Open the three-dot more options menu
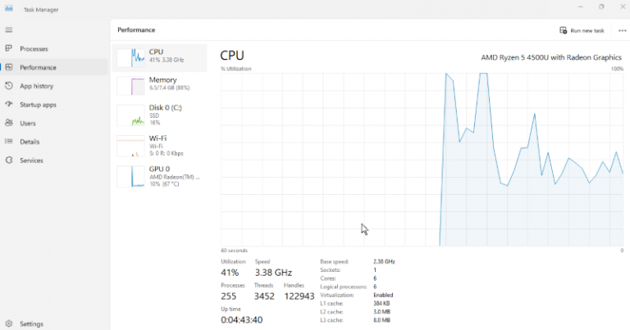This screenshot has width=630, height=330. coord(621,30)
